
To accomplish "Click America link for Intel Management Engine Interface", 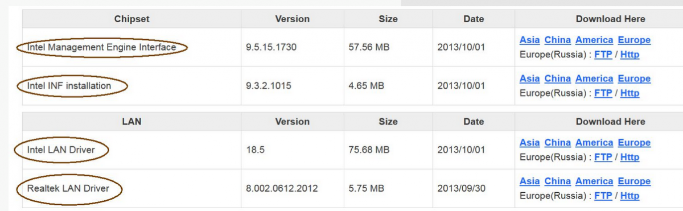I will click(594, 40).
